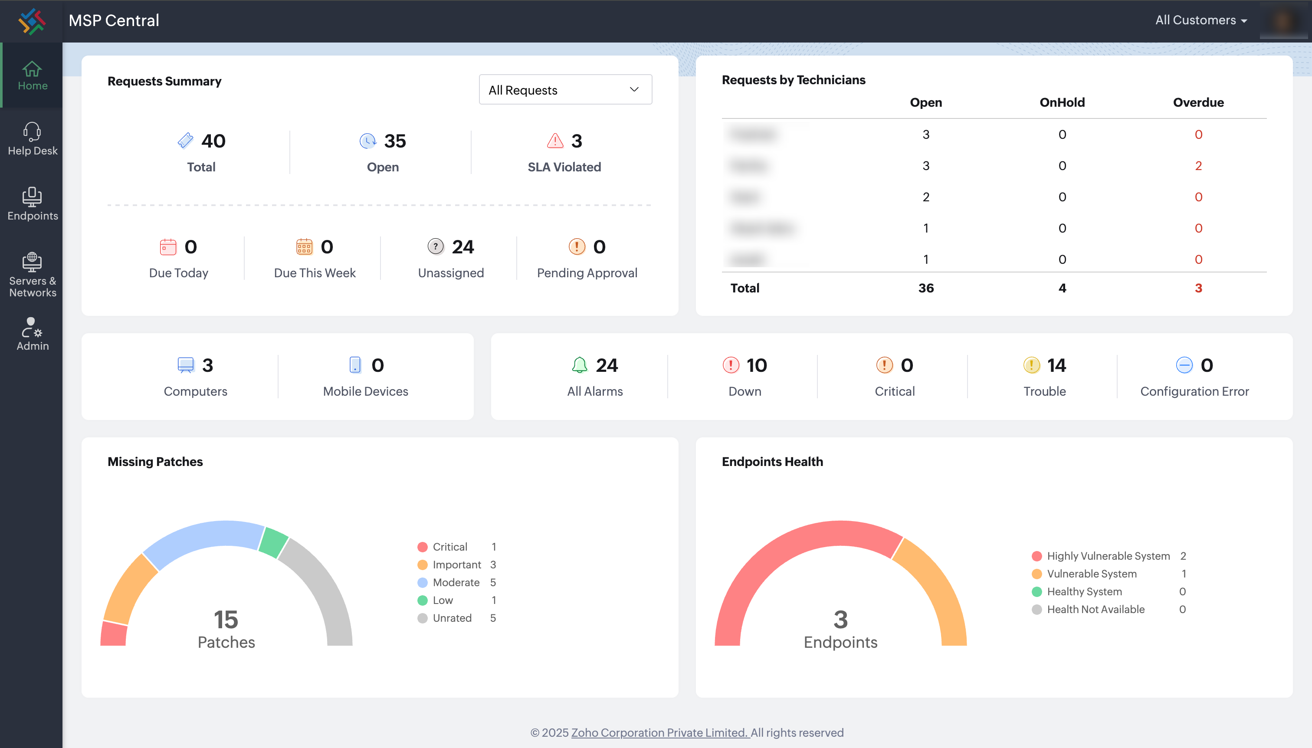
Task: Open the All Requests dropdown
Action: pyautogui.click(x=564, y=89)
